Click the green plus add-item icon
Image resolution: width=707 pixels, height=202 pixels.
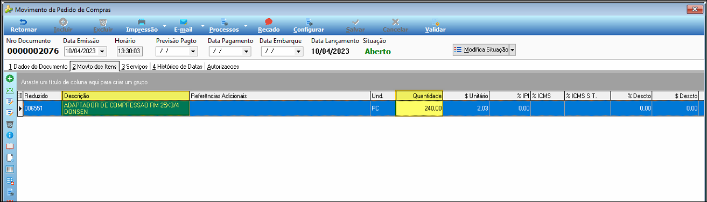tap(10, 78)
